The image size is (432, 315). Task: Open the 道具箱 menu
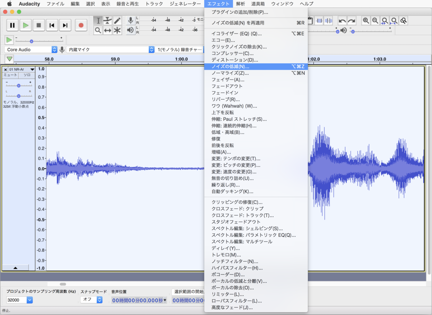coord(258,4)
